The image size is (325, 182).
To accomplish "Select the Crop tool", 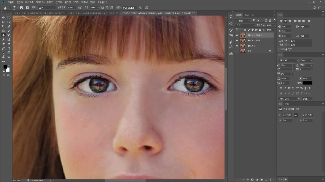I will pyautogui.click(x=3, y=26).
